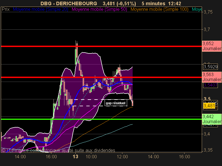Click the orange 3,481 current price tag
222x166 pixels.
[209, 106]
